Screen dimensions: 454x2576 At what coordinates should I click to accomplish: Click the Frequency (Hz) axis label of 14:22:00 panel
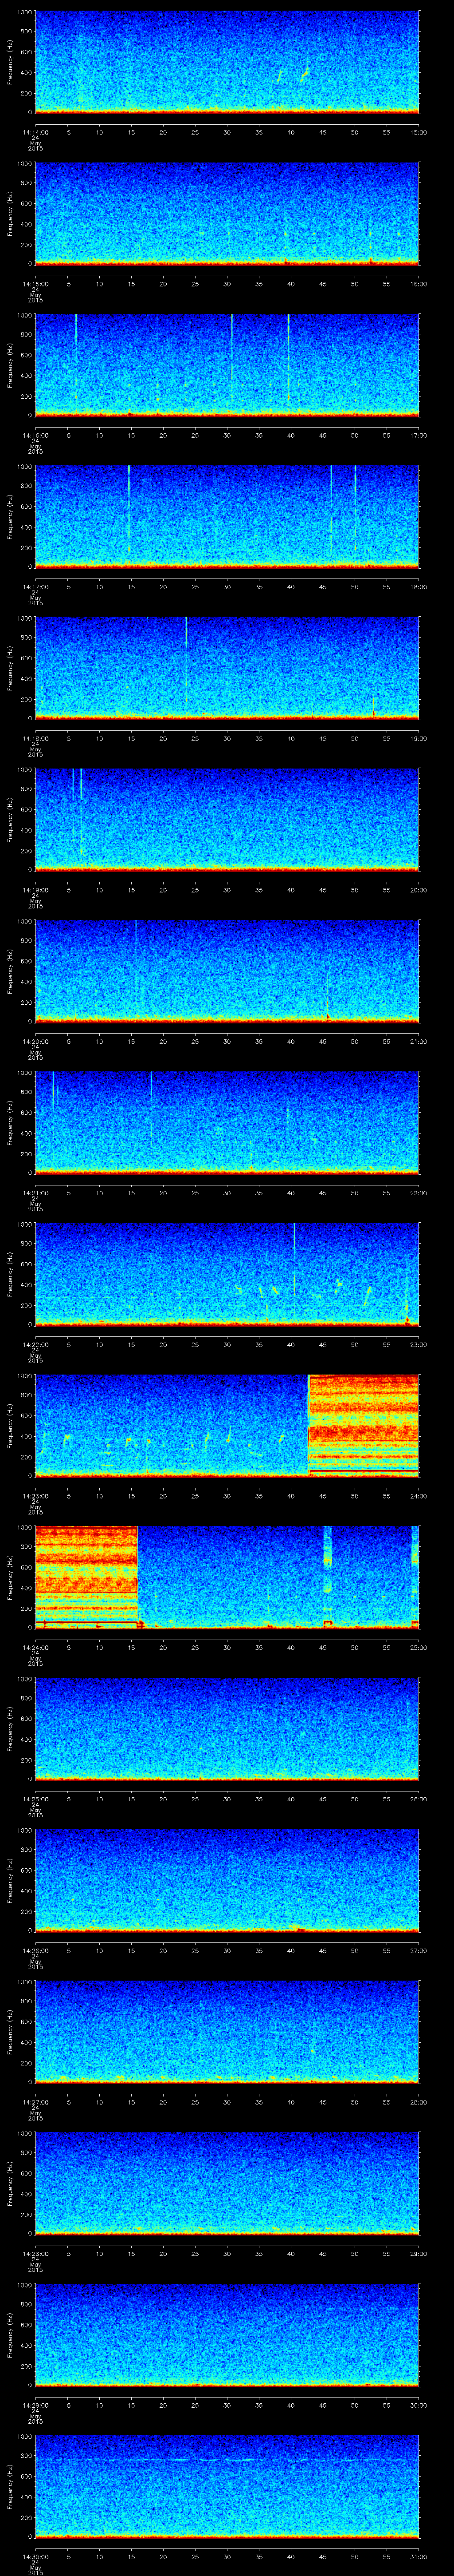[10, 1274]
